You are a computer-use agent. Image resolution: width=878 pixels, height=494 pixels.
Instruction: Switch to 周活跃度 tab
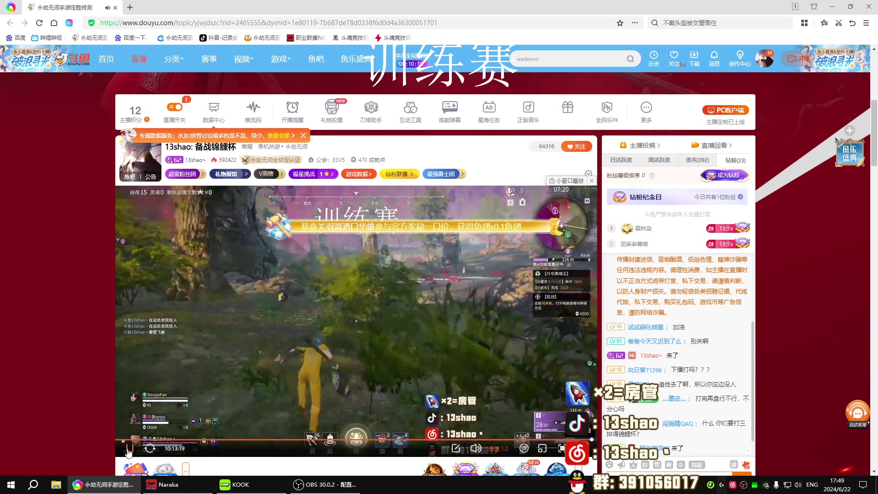coord(659,160)
